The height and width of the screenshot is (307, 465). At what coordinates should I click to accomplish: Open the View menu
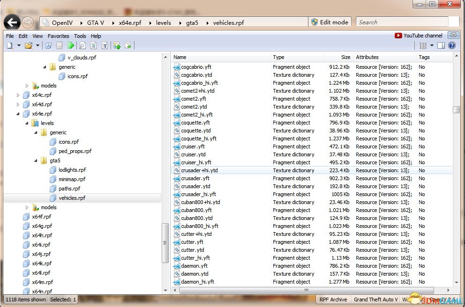click(37, 36)
